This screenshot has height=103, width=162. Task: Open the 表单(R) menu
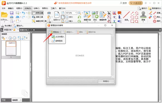point(45,8)
